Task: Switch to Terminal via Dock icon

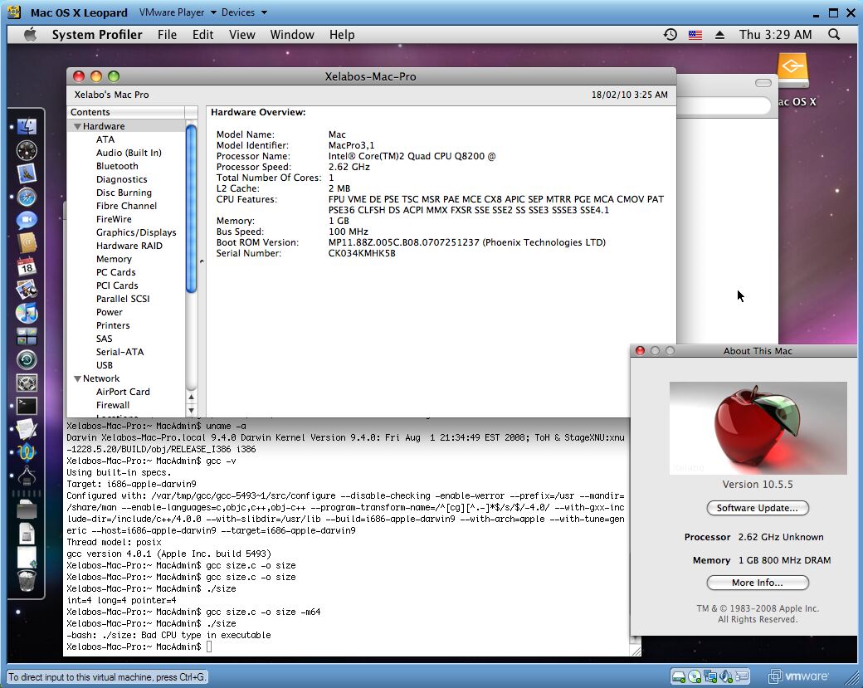Action: (x=27, y=406)
